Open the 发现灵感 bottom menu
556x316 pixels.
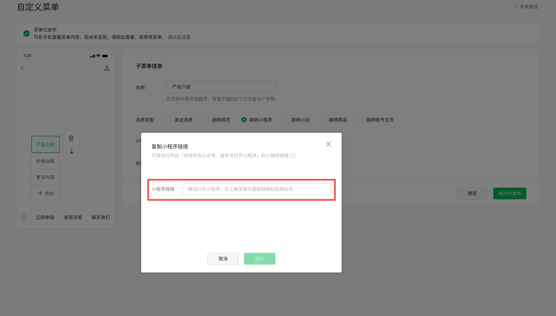point(73,217)
